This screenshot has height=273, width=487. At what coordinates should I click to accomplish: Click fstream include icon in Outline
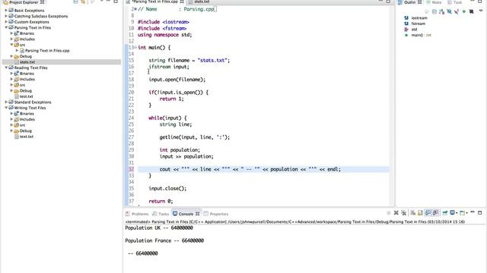pyautogui.click(x=406, y=24)
